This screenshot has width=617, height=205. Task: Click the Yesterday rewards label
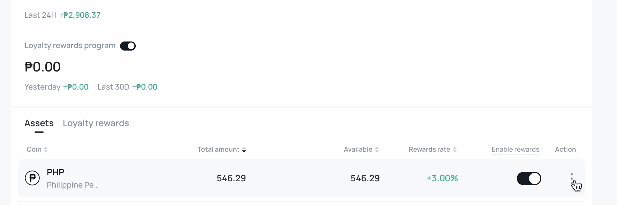click(x=43, y=87)
